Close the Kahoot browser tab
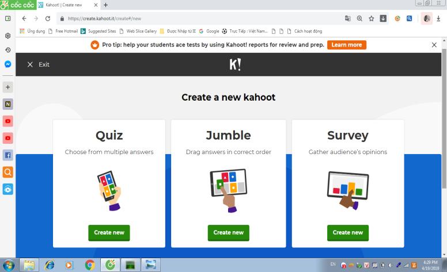This screenshot has height=272, width=447. point(96,5)
